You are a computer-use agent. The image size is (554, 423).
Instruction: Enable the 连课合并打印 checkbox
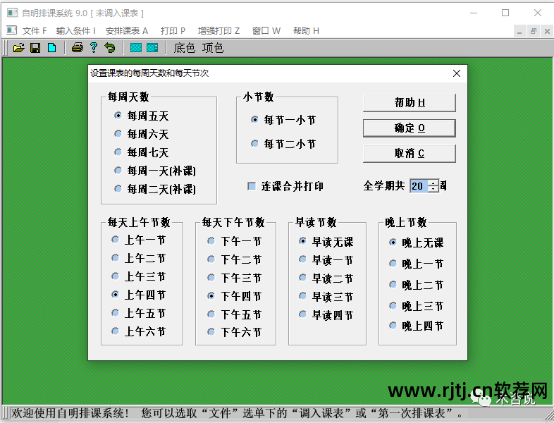click(x=285, y=186)
